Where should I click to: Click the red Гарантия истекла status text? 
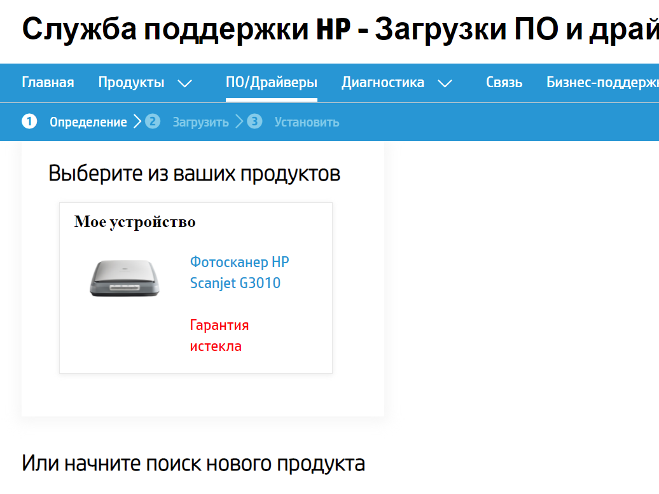tap(219, 335)
